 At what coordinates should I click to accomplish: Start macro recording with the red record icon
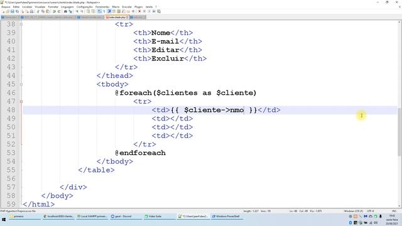[139, 11]
